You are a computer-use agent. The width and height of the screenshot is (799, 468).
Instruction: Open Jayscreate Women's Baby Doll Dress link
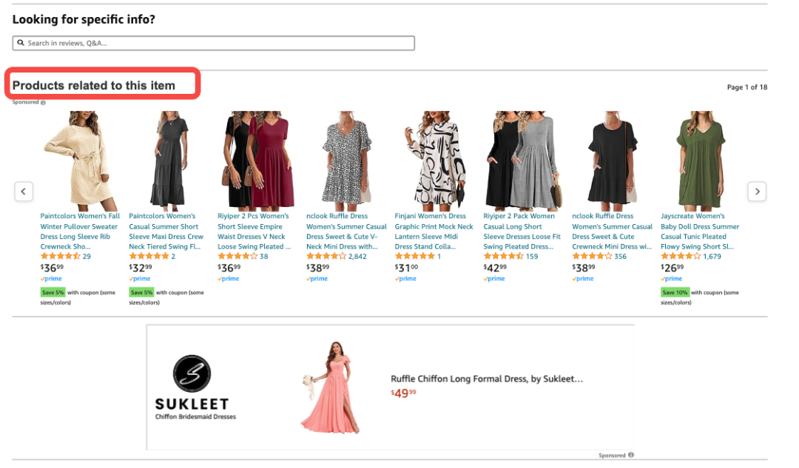699,231
